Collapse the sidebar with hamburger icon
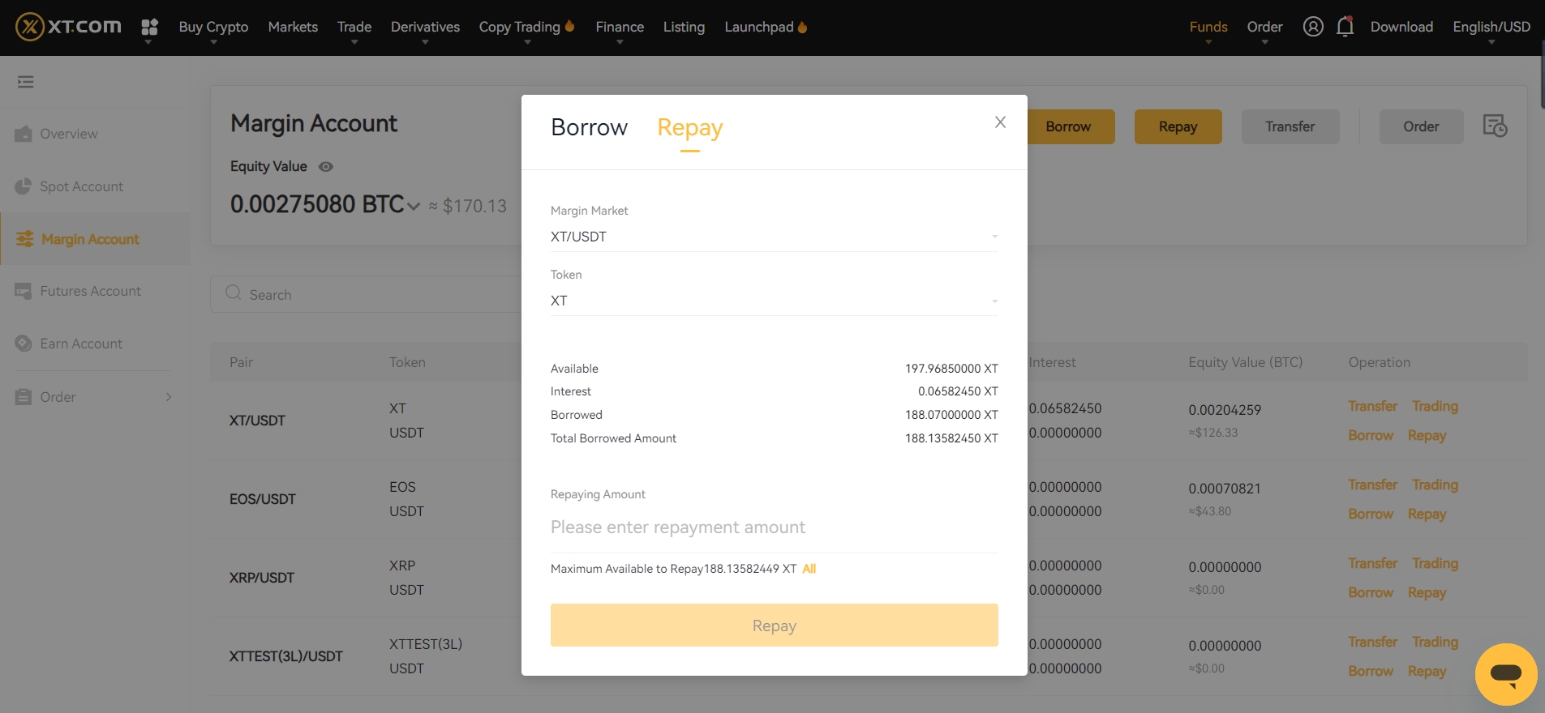The height and width of the screenshot is (713, 1545). click(x=26, y=82)
